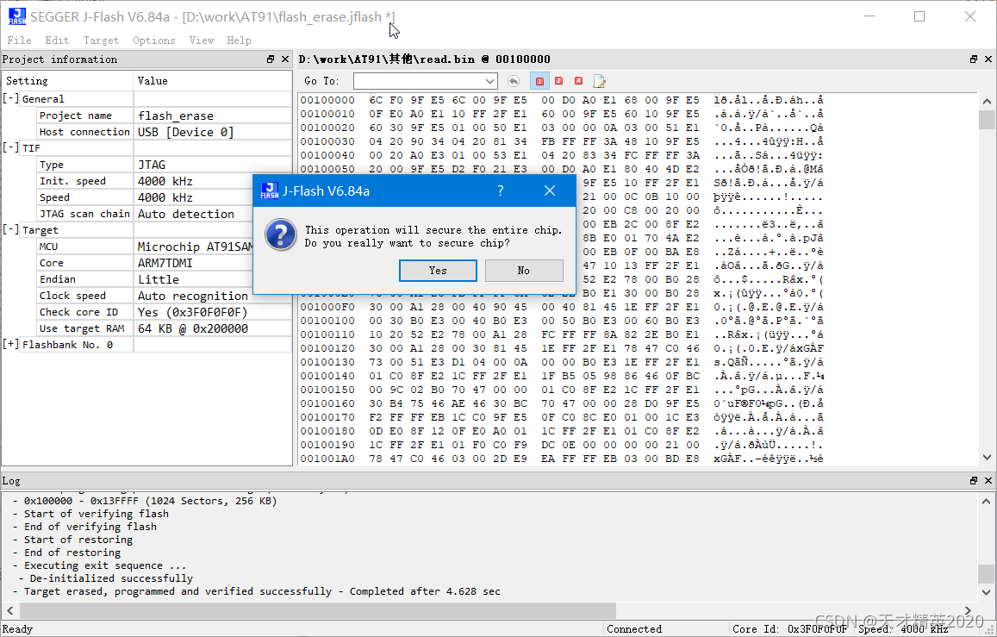997x637 pixels.
Task: Click the Log panel scroll down arrow
Action: (987, 592)
